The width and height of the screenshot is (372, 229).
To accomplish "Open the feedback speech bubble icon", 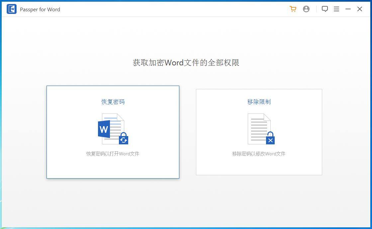I will click(x=325, y=9).
